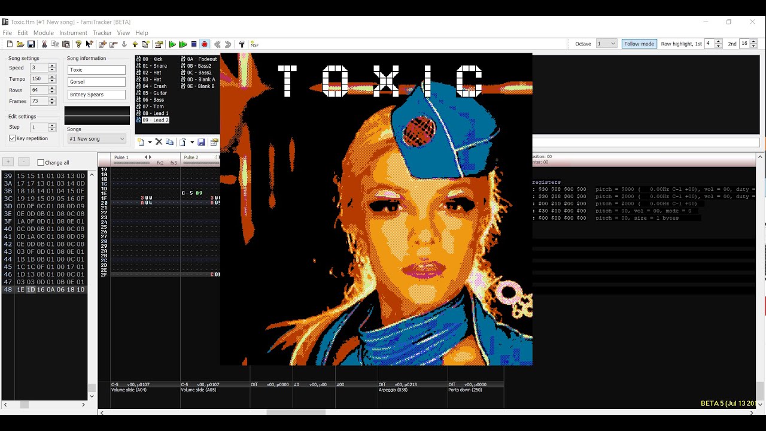The width and height of the screenshot is (766, 431).
Task: Toggle record edit mode
Action: click(x=205, y=44)
